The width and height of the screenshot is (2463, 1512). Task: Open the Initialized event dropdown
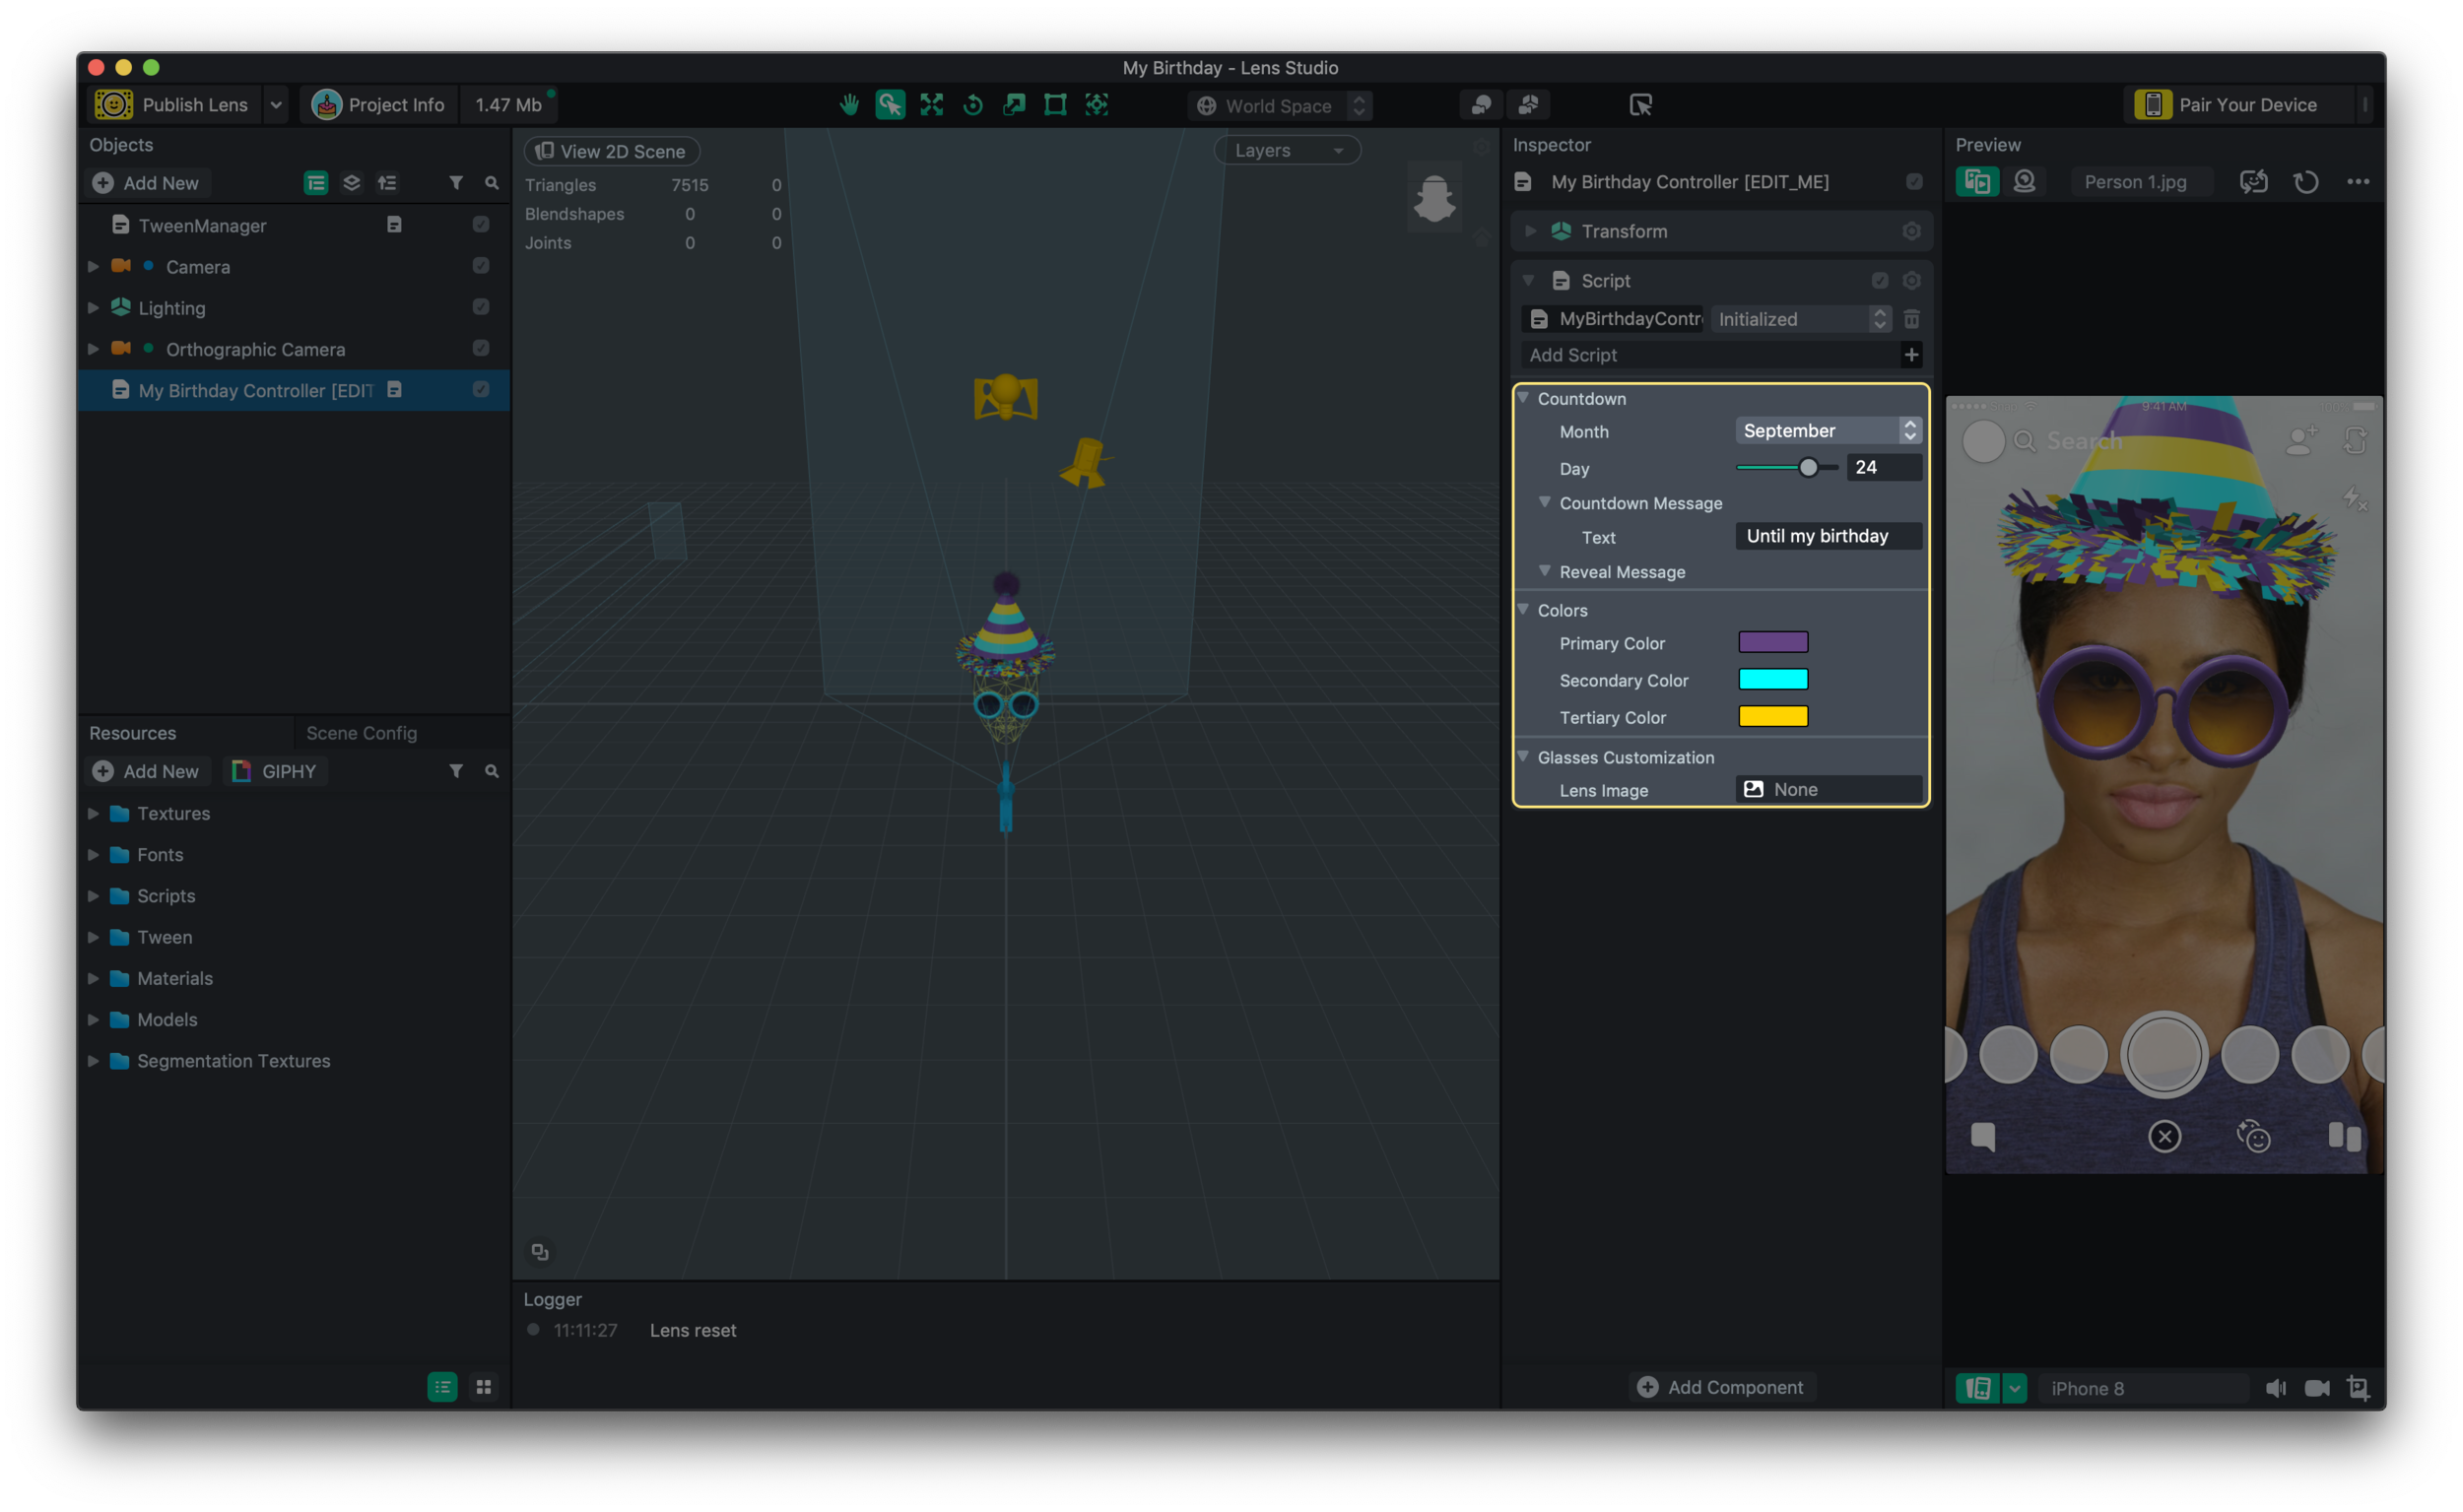click(1800, 319)
